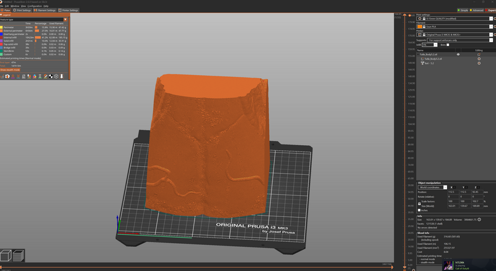Switch to the Filament Settings tab
The height and width of the screenshot is (271, 496).
[x=45, y=10]
